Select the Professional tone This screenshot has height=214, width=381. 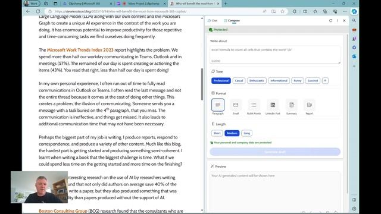(221, 81)
